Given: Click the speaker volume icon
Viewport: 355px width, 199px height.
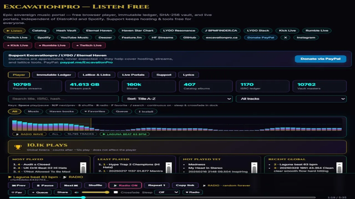Looking at the screenshot, I should (76, 192).
